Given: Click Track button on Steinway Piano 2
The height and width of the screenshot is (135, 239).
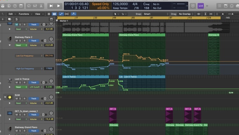Looking at the screenshot, I should [x=34, y=41].
